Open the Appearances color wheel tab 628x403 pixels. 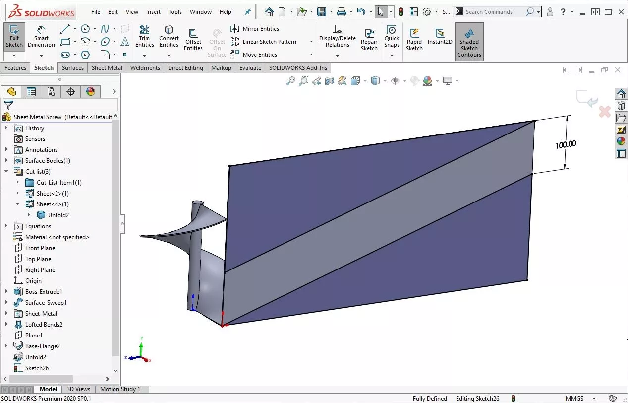pos(90,91)
